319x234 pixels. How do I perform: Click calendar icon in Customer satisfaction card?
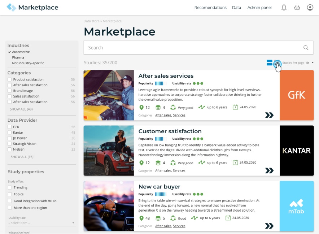click(235, 162)
